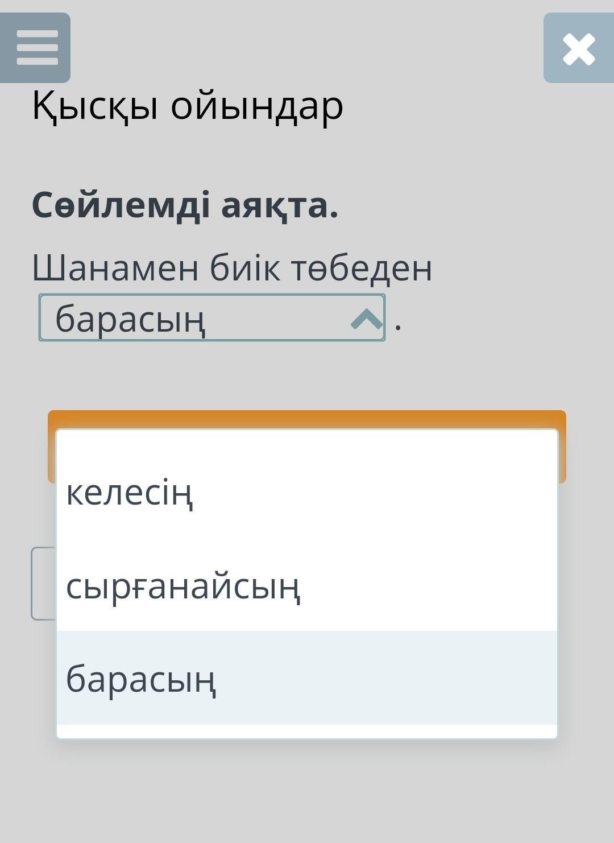Tap the three-line menu button at top left

coord(36,48)
